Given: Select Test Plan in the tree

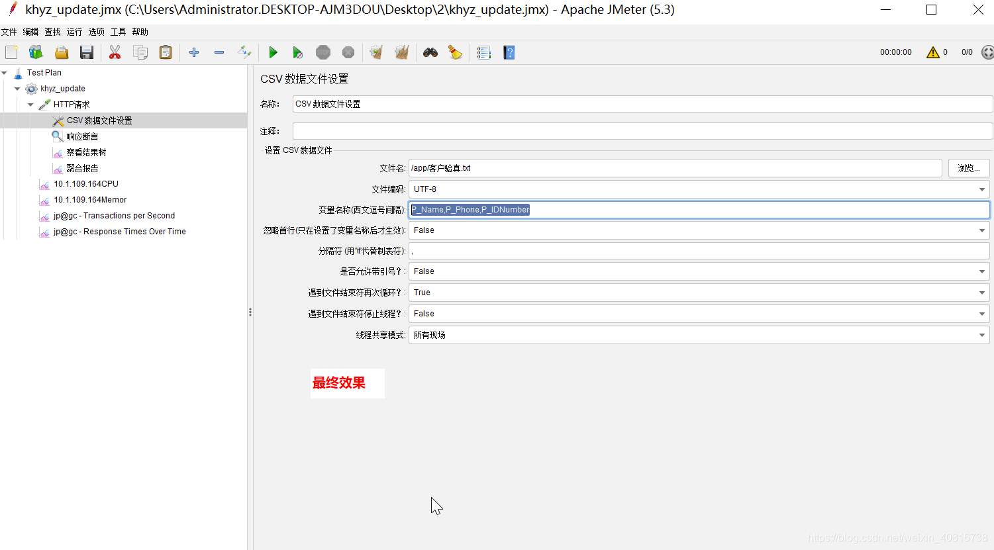Looking at the screenshot, I should point(44,73).
